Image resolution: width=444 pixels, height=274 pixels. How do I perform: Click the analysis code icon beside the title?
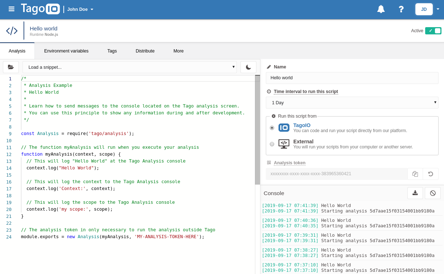click(x=12, y=31)
